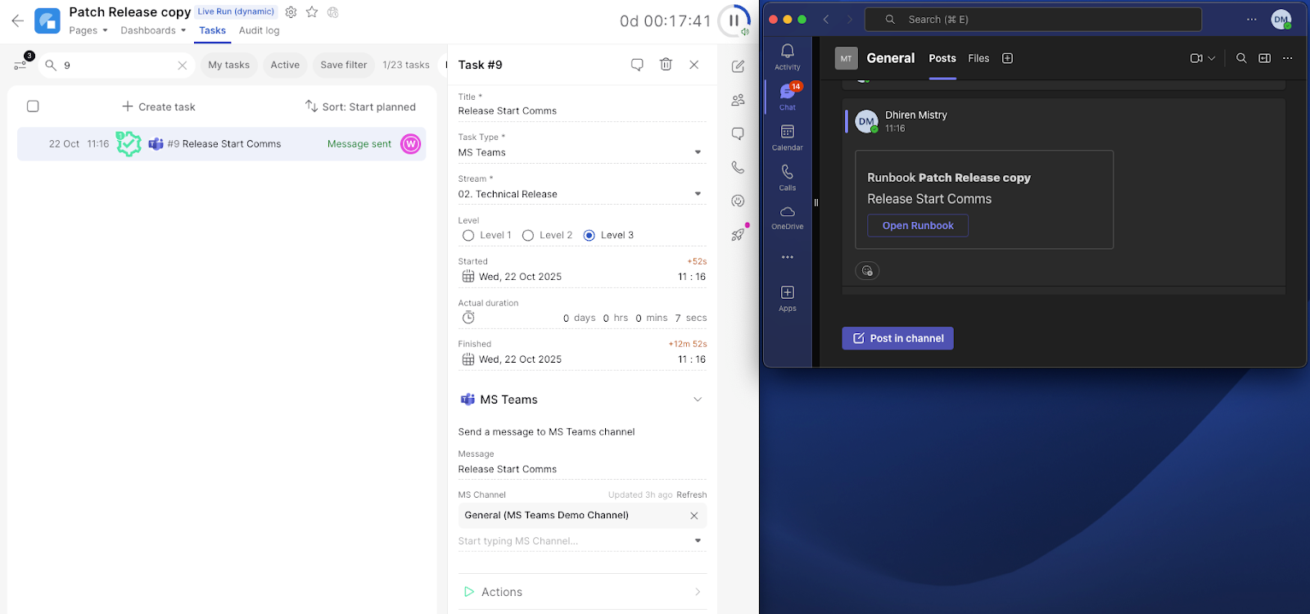Open the Pages dropdown menu
This screenshot has width=1310, height=614.
(88, 30)
